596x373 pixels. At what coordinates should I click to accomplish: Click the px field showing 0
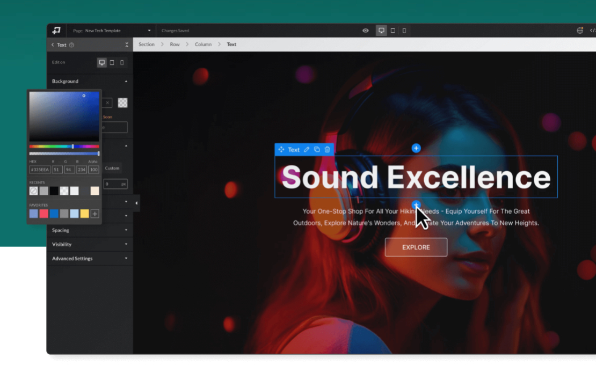tap(115, 184)
